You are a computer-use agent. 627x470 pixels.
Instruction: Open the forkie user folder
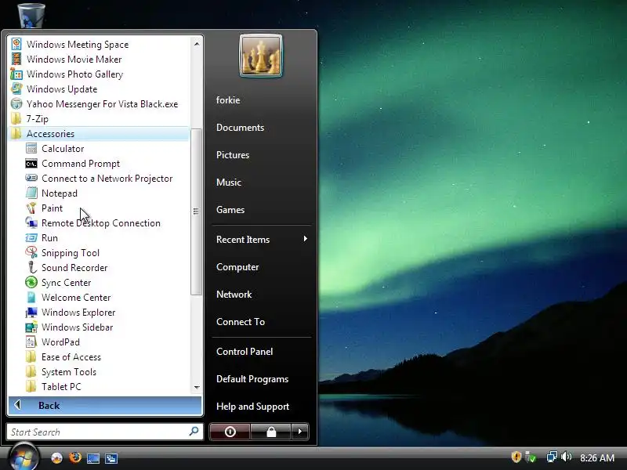tap(228, 100)
